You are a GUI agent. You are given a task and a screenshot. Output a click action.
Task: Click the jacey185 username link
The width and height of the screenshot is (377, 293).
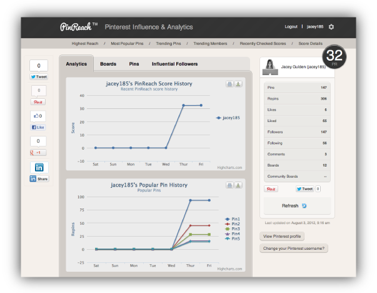[x=315, y=27]
